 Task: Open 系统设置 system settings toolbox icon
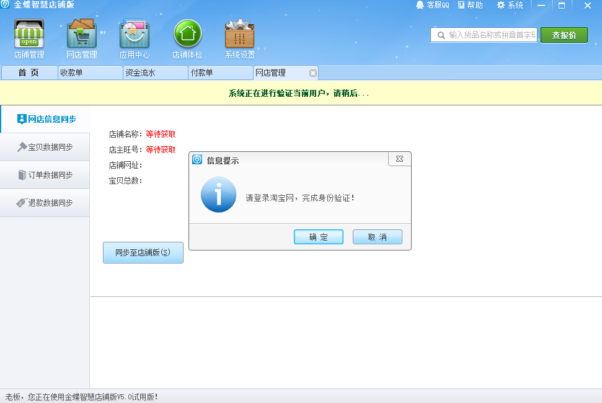(240, 39)
